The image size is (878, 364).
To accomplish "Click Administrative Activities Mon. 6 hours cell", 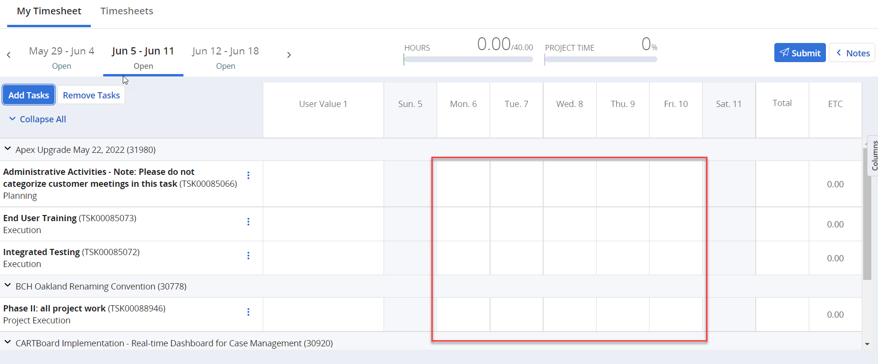I will pos(463,184).
